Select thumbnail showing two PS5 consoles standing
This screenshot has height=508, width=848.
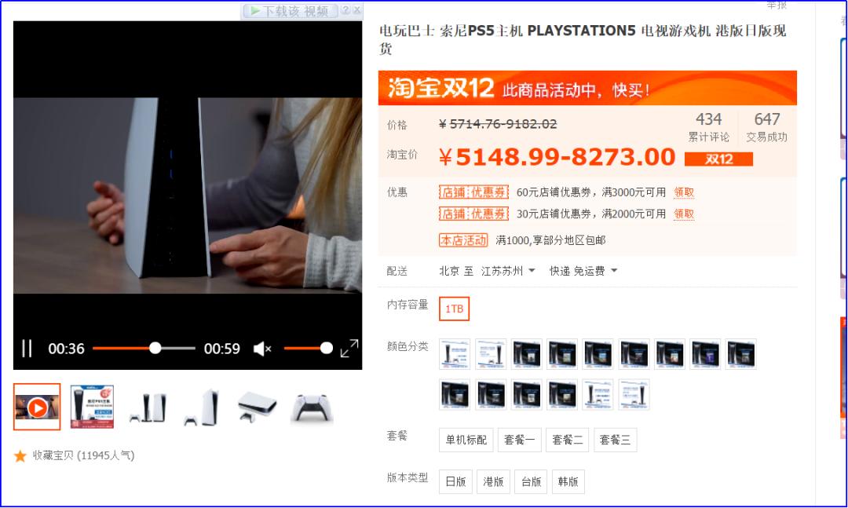click(148, 408)
